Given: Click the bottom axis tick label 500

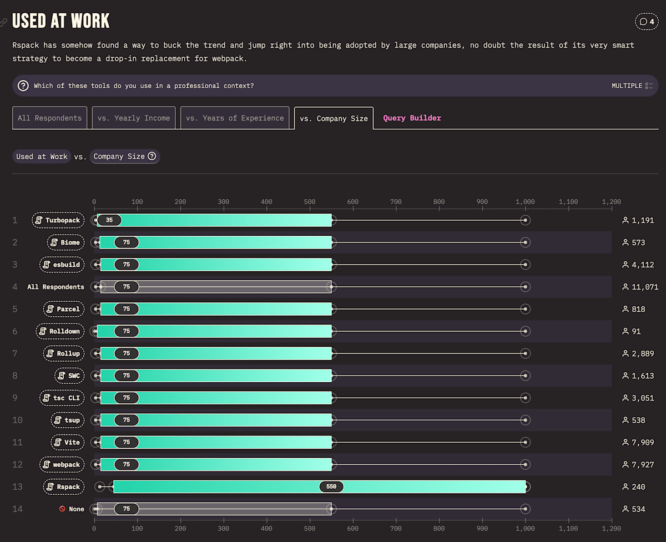Looking at the screenshot, I should 310,529.
